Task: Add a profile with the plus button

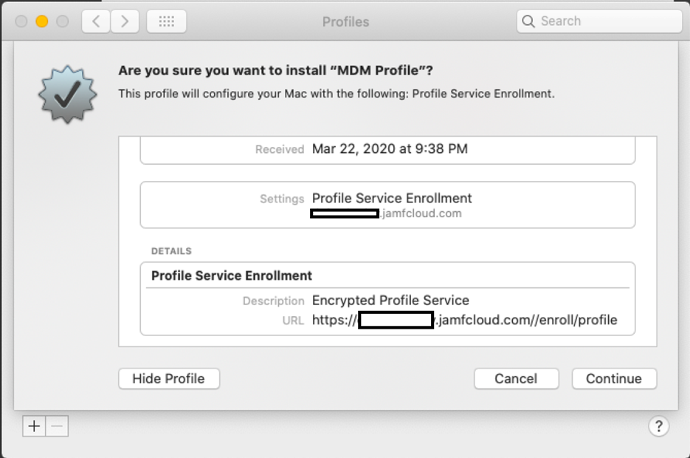Action: [x=34, y=426]
